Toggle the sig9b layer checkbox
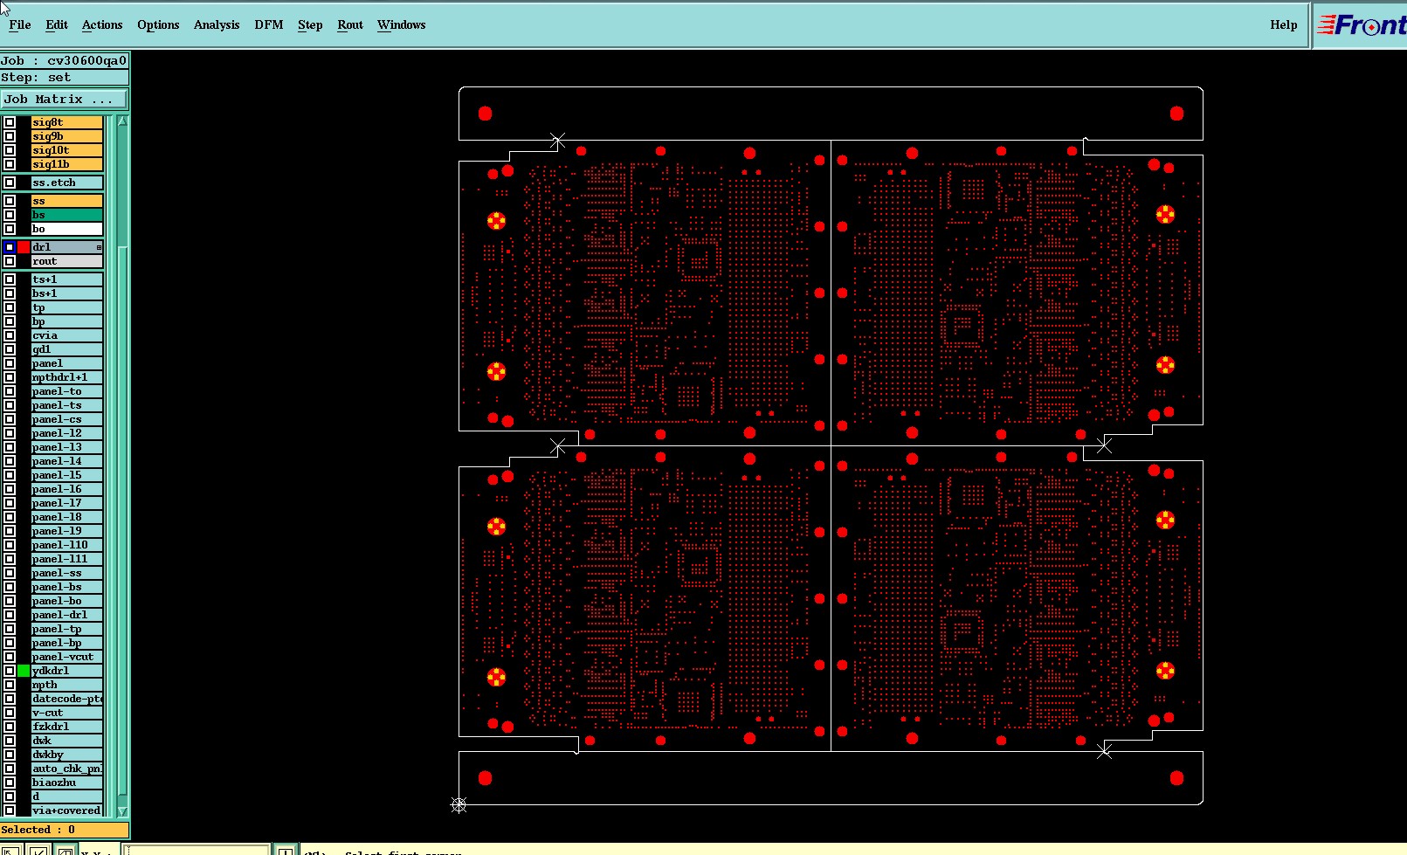The height and width of the screenshot is (855, 1407). [10, 136]
